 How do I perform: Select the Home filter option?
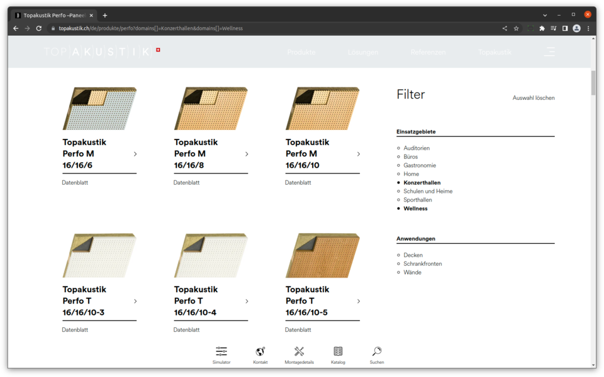(411, 174)
